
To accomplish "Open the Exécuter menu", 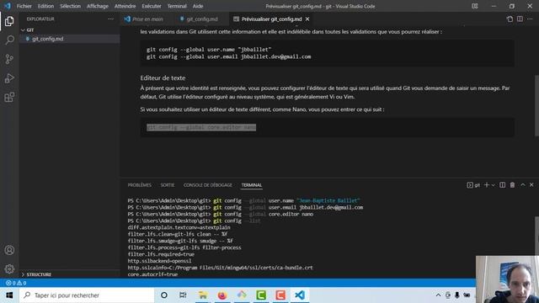I will click(x=152, y=6).
